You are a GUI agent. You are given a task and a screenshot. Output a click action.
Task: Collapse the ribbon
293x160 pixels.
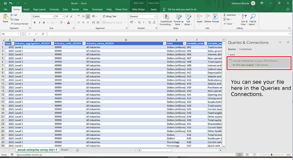(289, 28)
